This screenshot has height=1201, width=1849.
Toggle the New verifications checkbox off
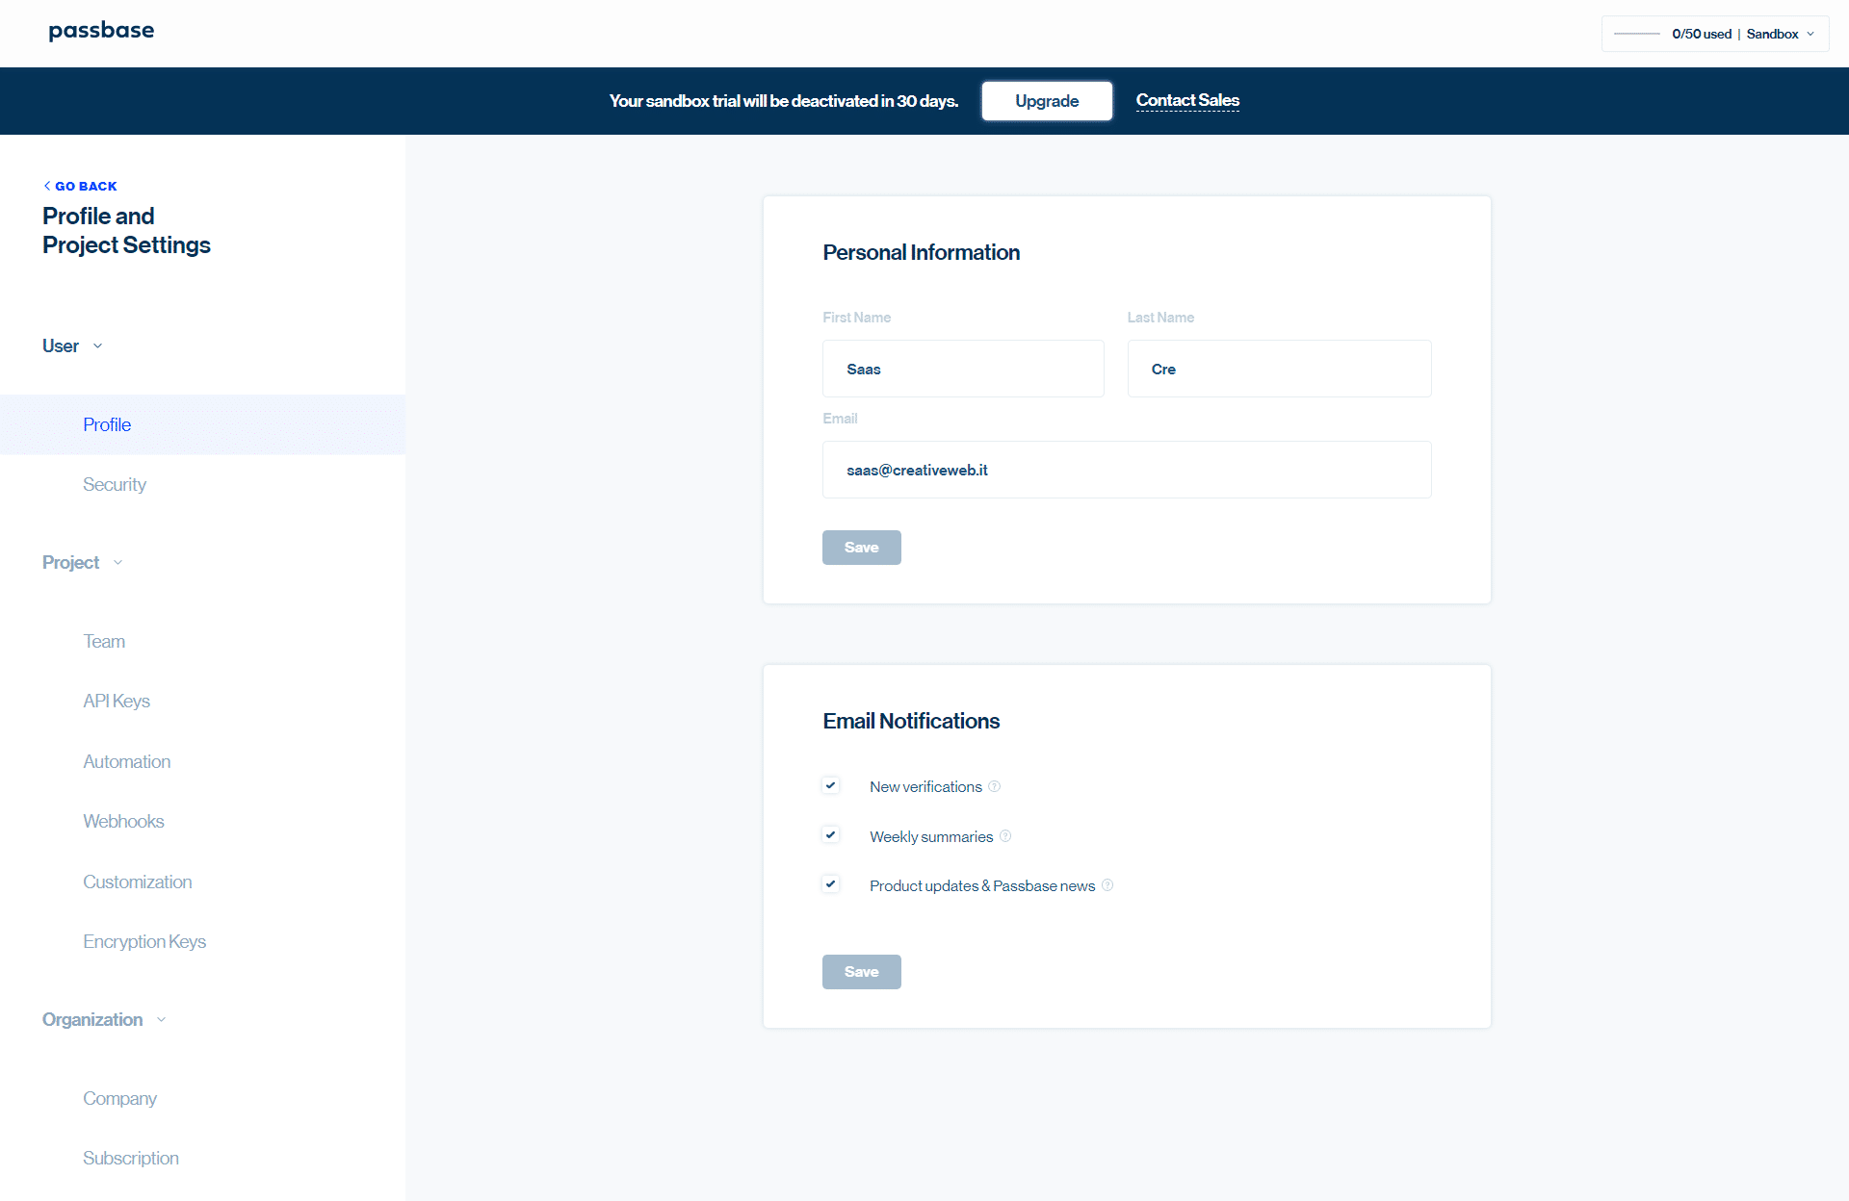coord(831,786)
